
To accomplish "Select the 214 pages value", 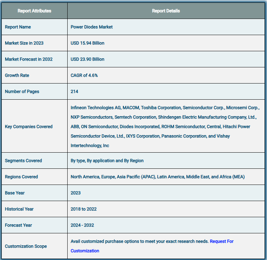I will [74, 92].
